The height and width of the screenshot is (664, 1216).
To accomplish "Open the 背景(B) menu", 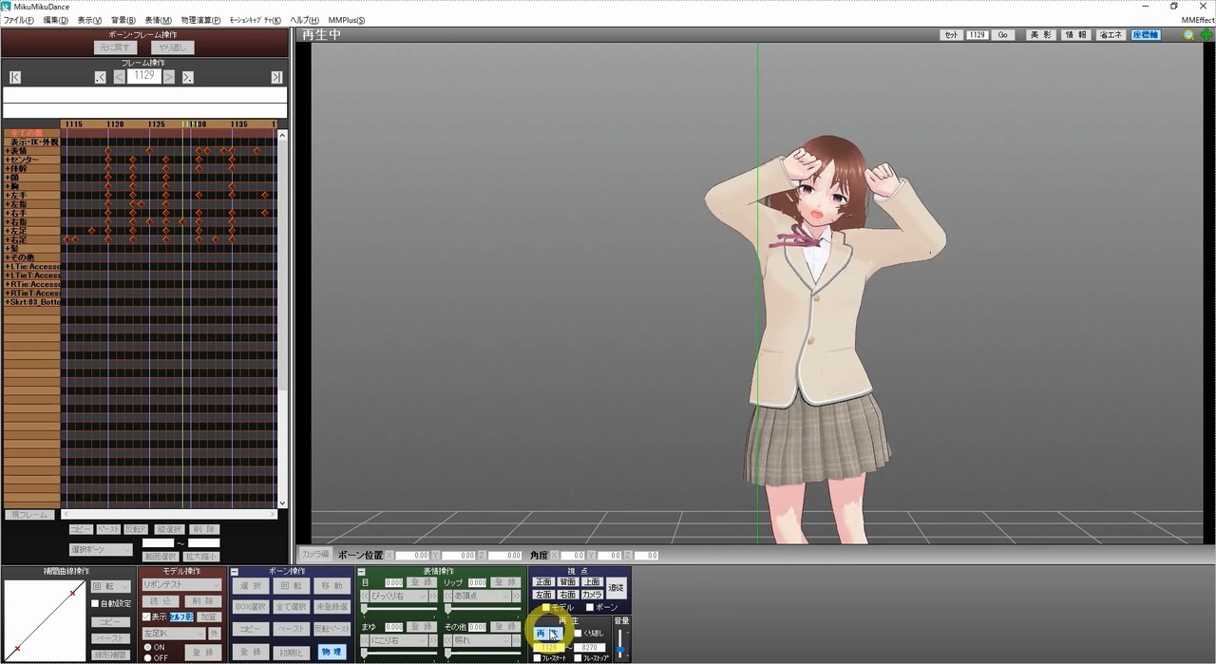I will 123,20.
